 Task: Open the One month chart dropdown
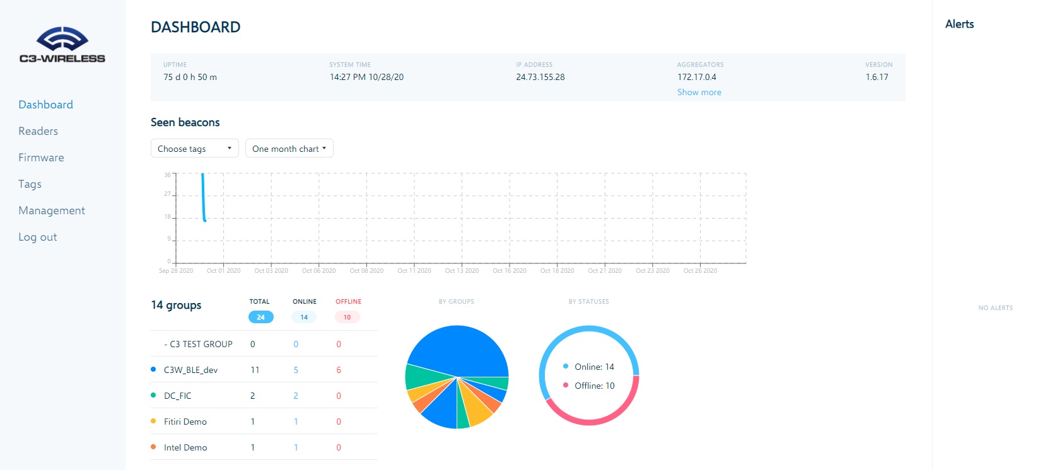(x=289, y=149)
